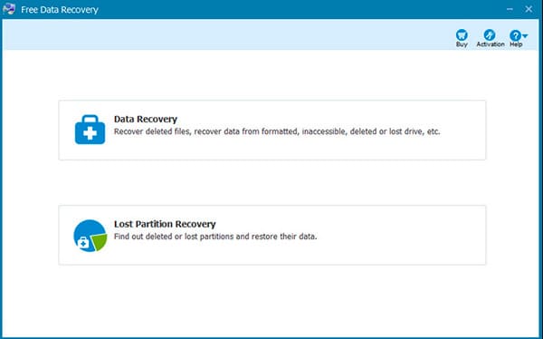
Task: Click the Activation label in the toolbar
Action: pyautogui.click(x=491, y=44)
